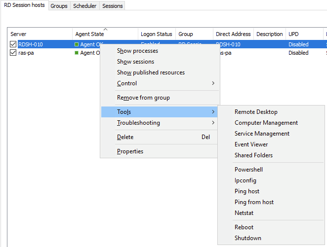Screen dimensions: 327x247
Task: Run Netstat from Tools submenu
Action: click(x=271, y=213)
